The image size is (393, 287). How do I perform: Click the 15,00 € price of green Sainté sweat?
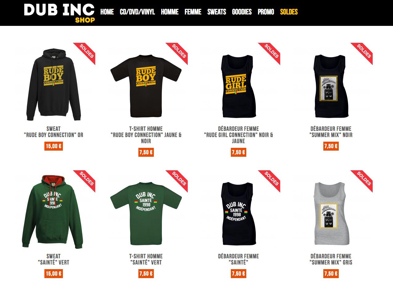coord(54,273)
